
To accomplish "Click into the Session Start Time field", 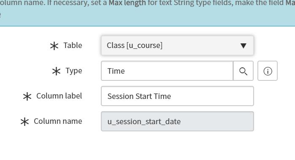I will tap(177, 96).
